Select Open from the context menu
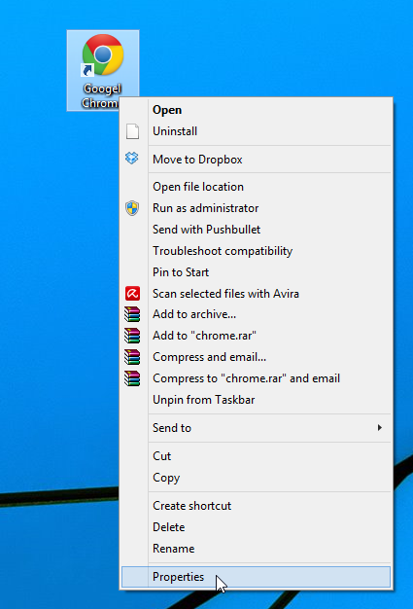 pyautogui.click(x=256, y=110)
